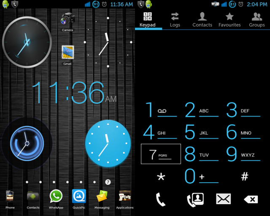The image size is (270, 216).
Task: Open the Contacts folder in dock
Action: click(33, 197)
